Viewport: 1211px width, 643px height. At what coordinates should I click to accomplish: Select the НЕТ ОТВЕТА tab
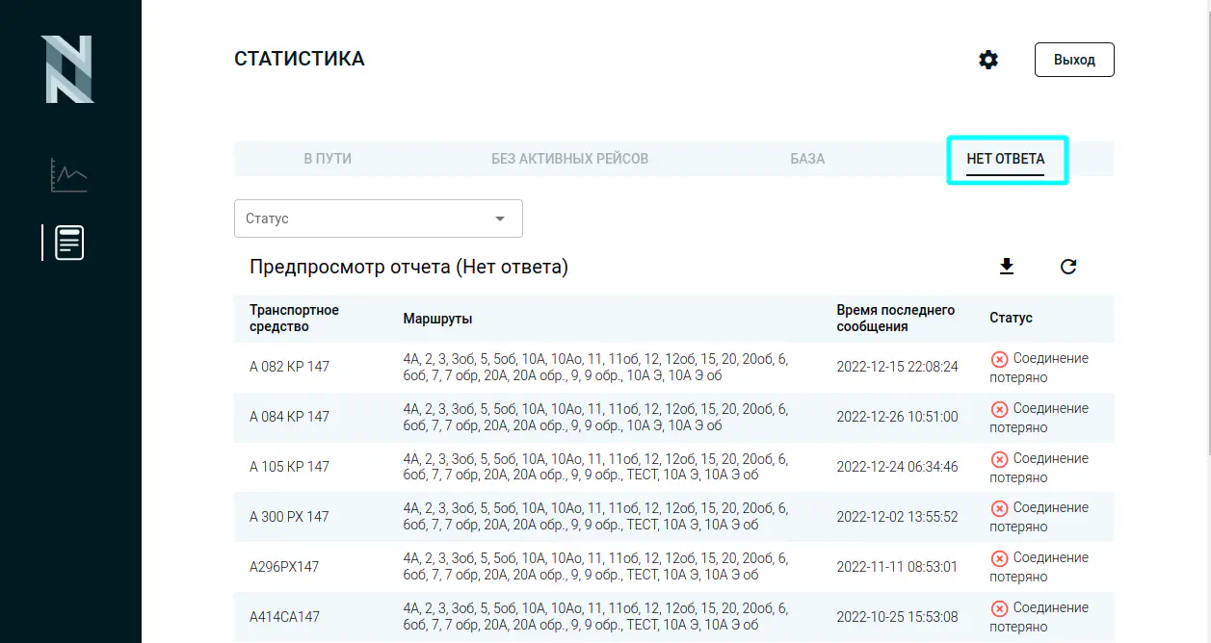click(x=1005, y=159)
